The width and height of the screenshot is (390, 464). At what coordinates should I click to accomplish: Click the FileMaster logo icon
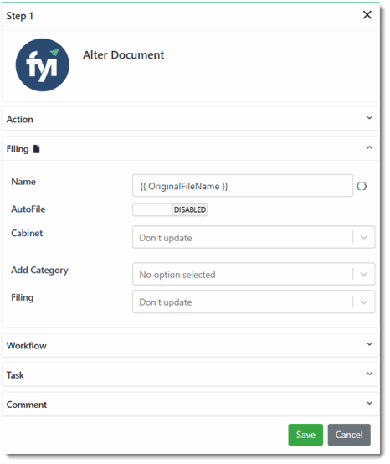click(43, 64)
